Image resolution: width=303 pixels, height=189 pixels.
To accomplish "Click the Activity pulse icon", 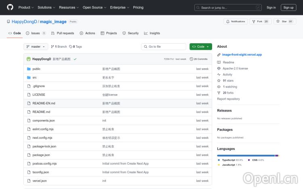I will [x=219, y=74].
